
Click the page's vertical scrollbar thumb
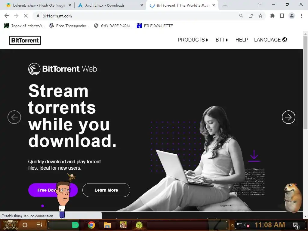coord(305,82)
